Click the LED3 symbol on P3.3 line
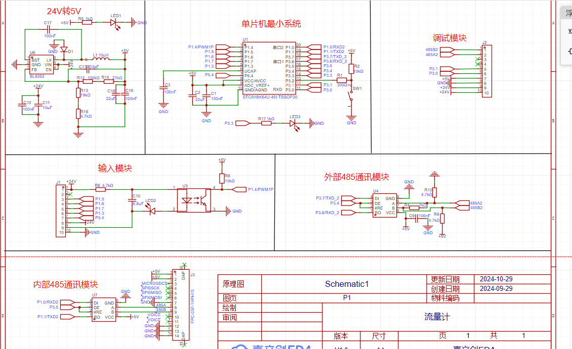572x349 pixels. [x=295, y=124]
